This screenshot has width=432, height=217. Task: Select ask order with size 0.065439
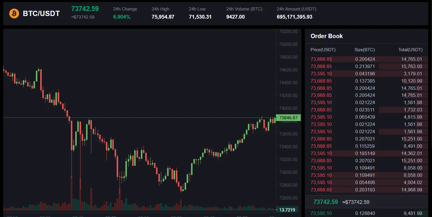[366, 117]
